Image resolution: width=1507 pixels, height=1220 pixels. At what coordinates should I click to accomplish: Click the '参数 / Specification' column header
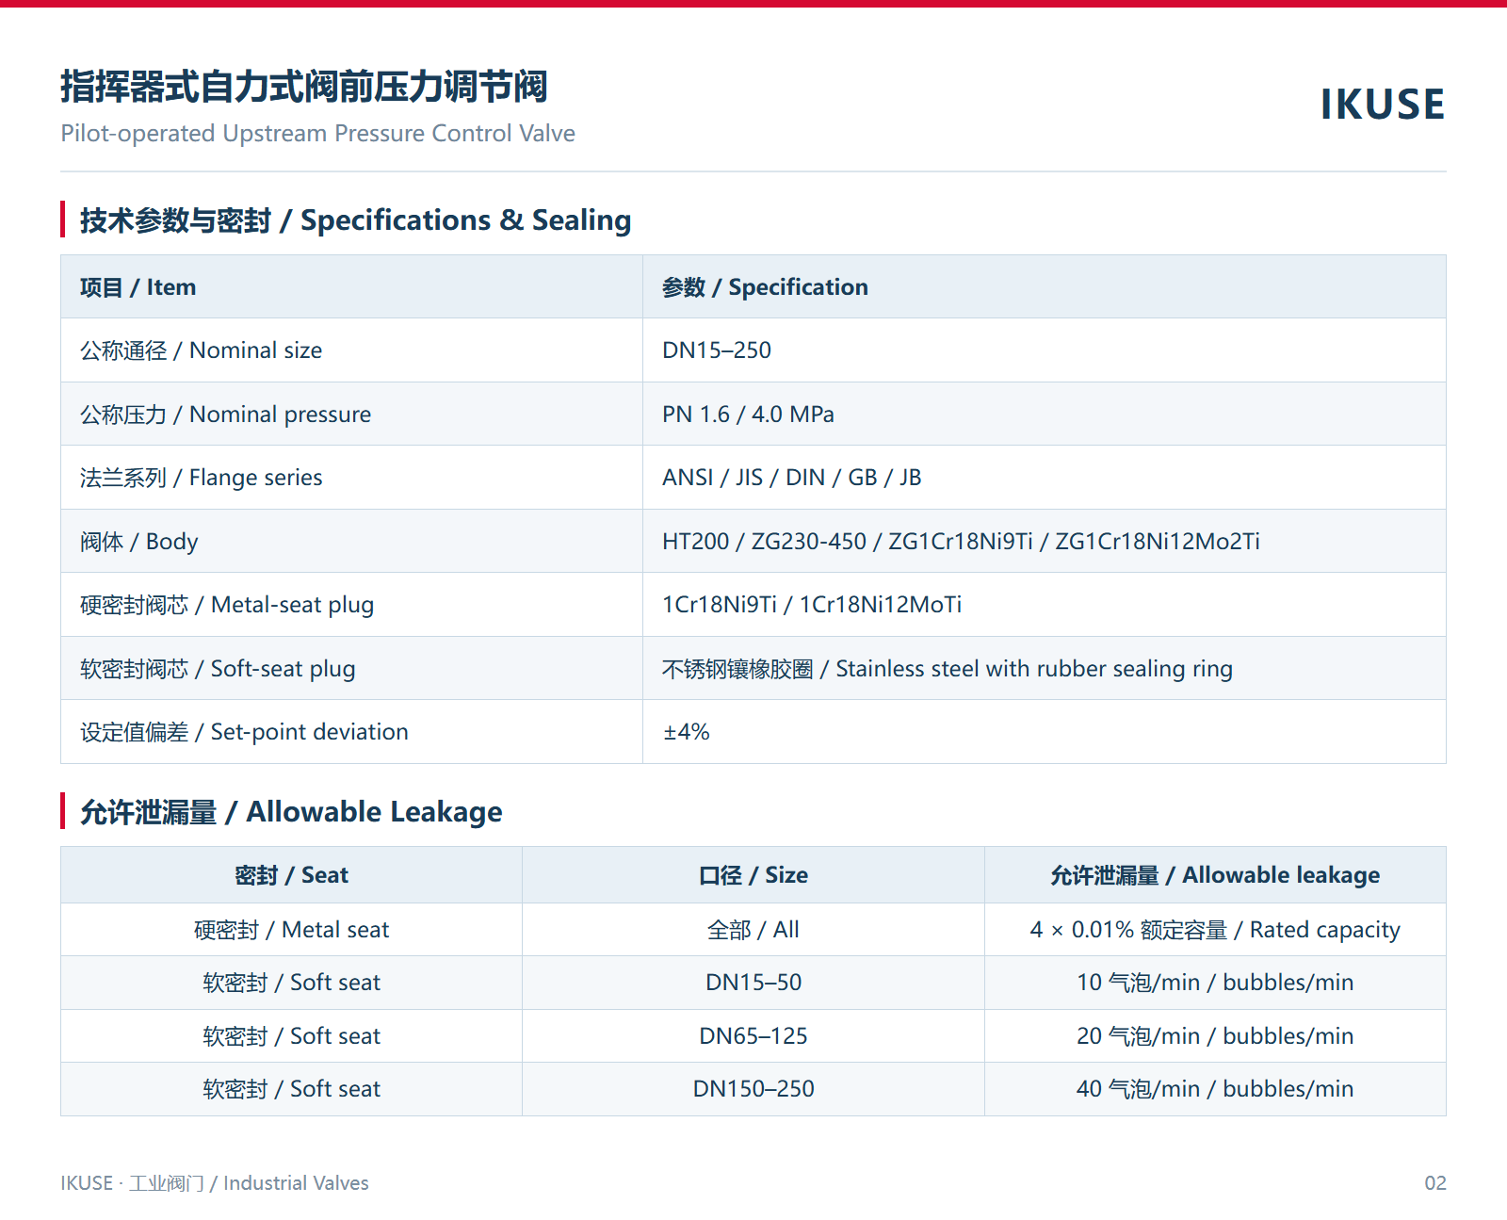click(x=1045, y=287)
